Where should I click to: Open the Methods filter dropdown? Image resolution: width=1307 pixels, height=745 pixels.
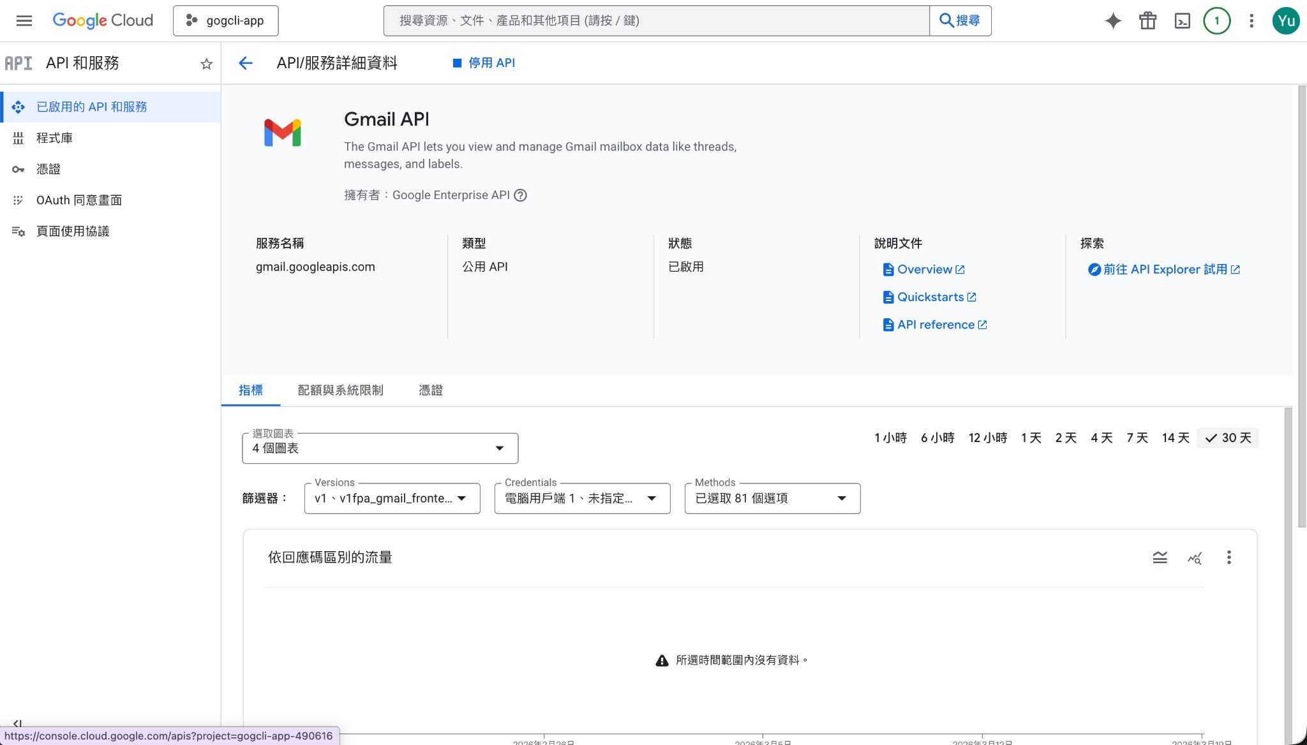click(772, 498)
